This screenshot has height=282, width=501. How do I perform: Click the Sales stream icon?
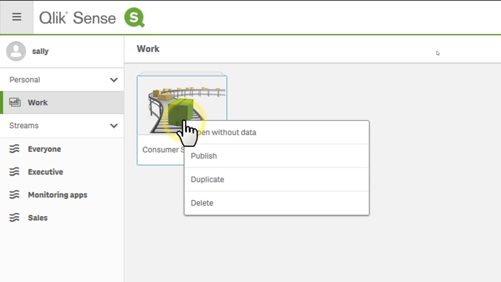point(14,218)
